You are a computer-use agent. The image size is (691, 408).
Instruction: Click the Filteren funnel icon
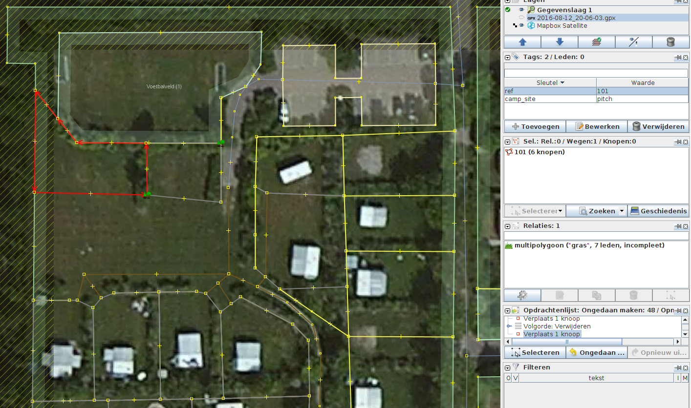[x=516, y=367]
